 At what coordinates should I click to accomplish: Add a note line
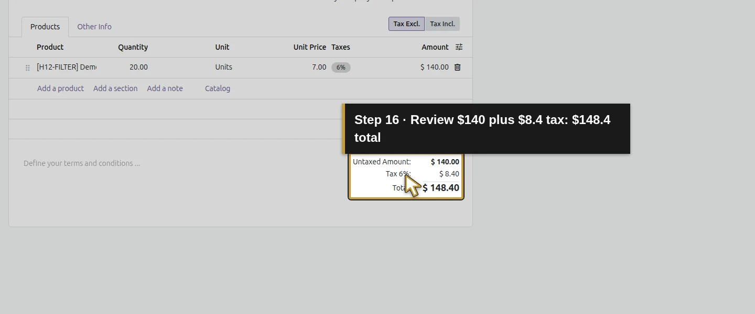coord(165,88)
